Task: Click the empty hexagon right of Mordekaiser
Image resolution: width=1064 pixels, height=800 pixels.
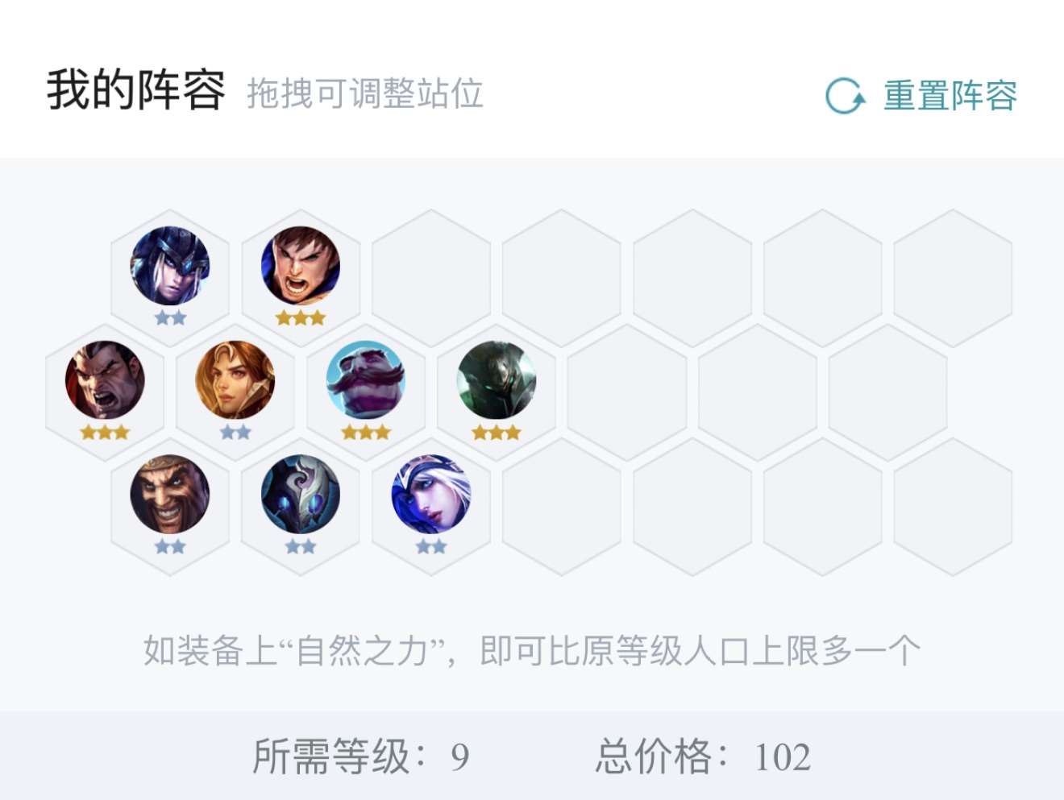Action: click(x=627, y=392)
